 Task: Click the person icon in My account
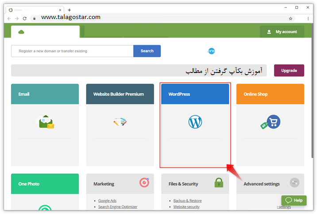pos(269,32)
